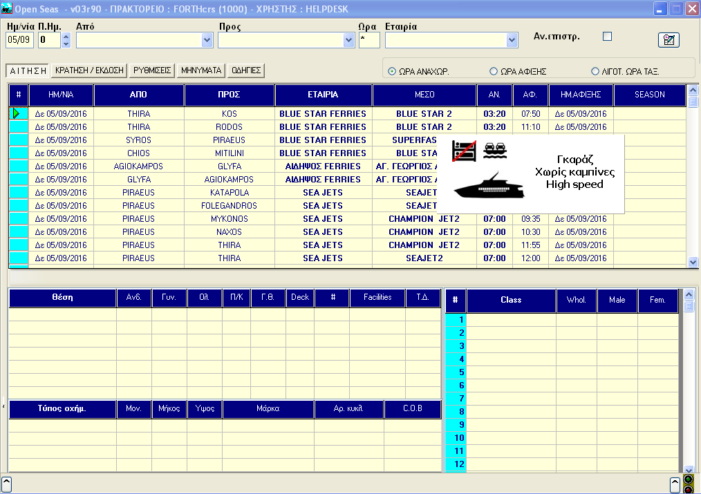The height and width of the screenshot is (494, 701).
Task: Click the Θέση column header
Action: tap(63, 298)
